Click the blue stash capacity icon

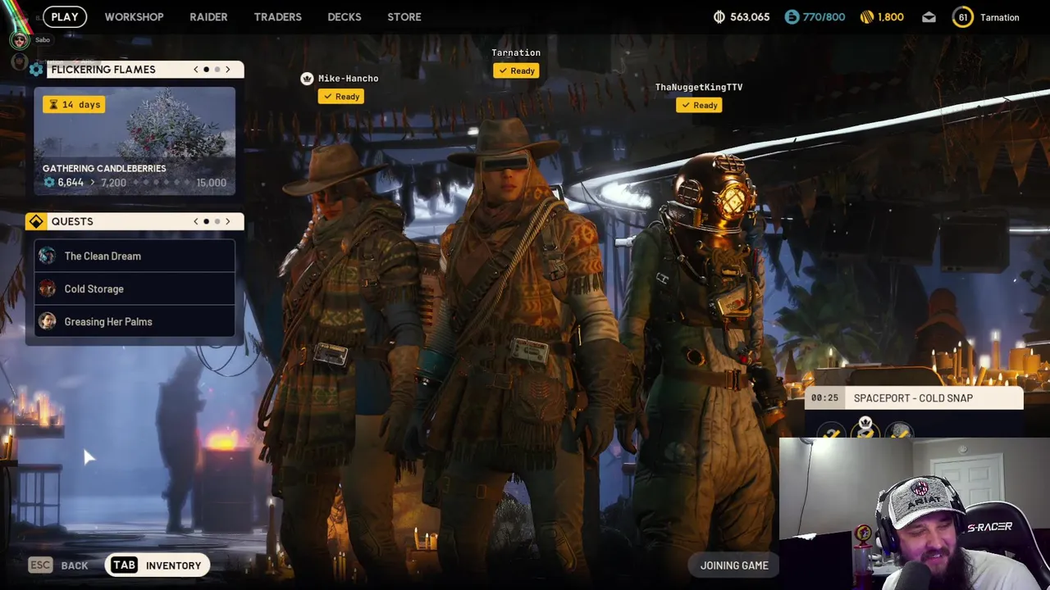pyautogui.click(x=792, y=17)
